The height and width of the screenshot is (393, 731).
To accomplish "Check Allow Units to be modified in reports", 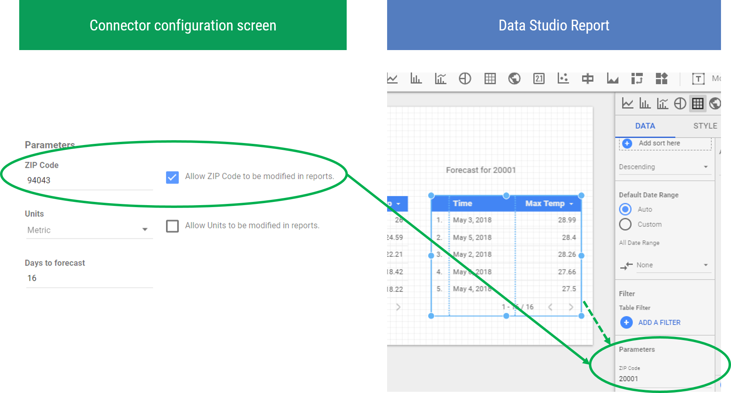I will [x=172, y=226].
